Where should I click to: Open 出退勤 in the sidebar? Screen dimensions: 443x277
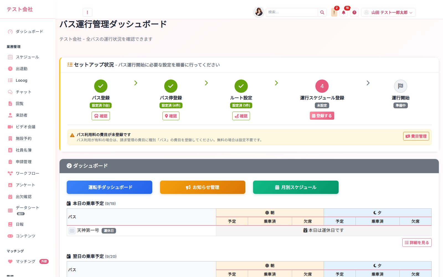click(28, 69)
